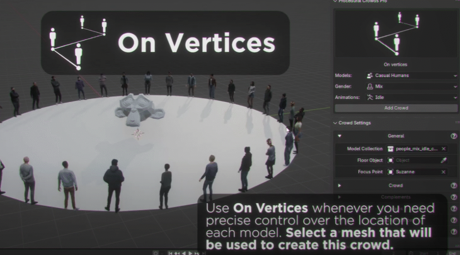
Task: Collapse the General section triangle
Action: (340, 136)
